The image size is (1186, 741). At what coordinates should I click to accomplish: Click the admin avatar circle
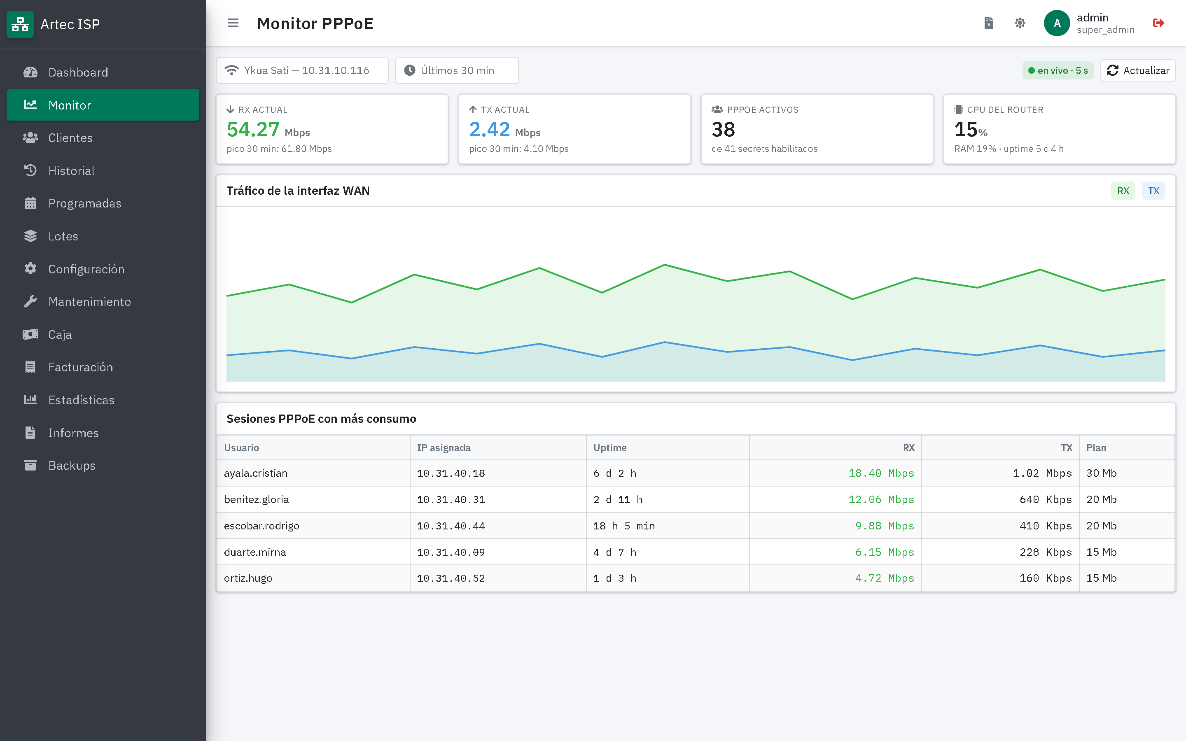[1057, 23]
